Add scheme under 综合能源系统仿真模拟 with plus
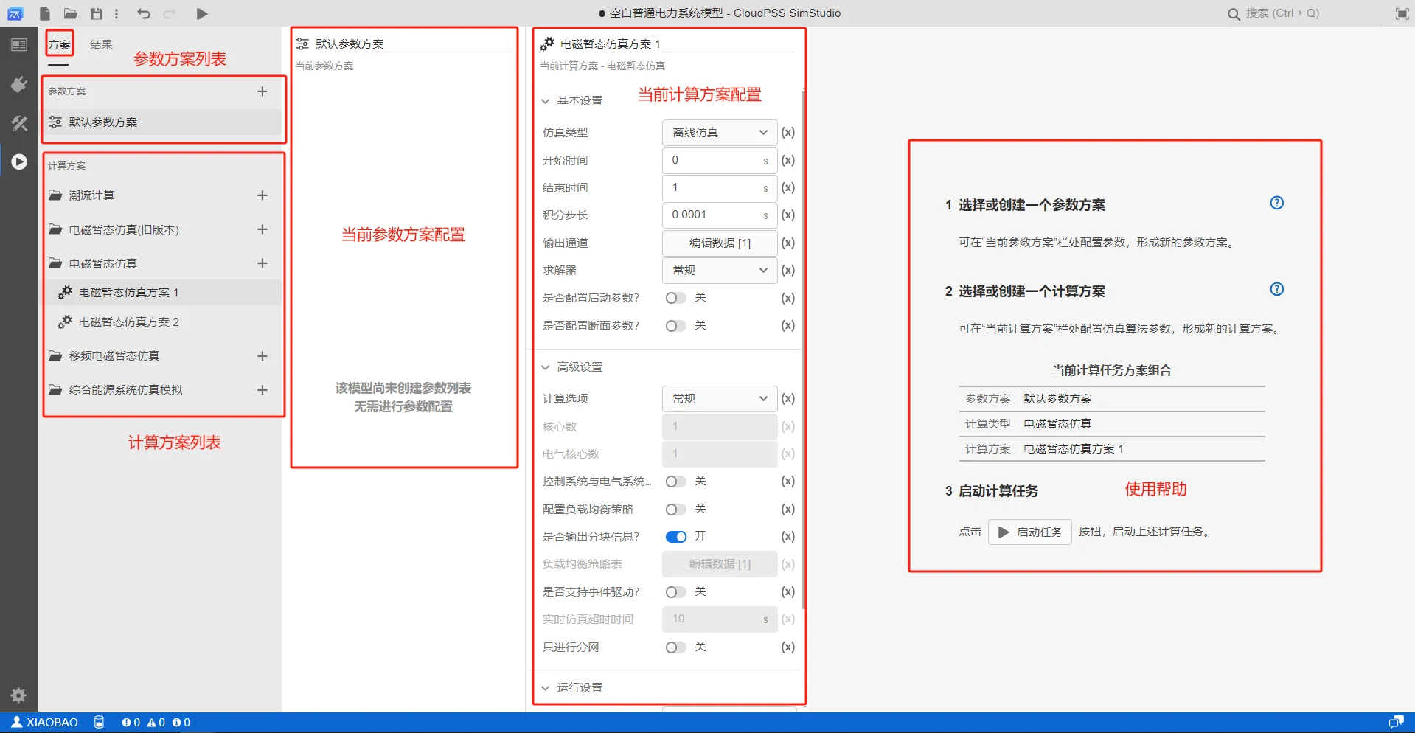Screen dimensions: 1415x733 tap(262, 390)
